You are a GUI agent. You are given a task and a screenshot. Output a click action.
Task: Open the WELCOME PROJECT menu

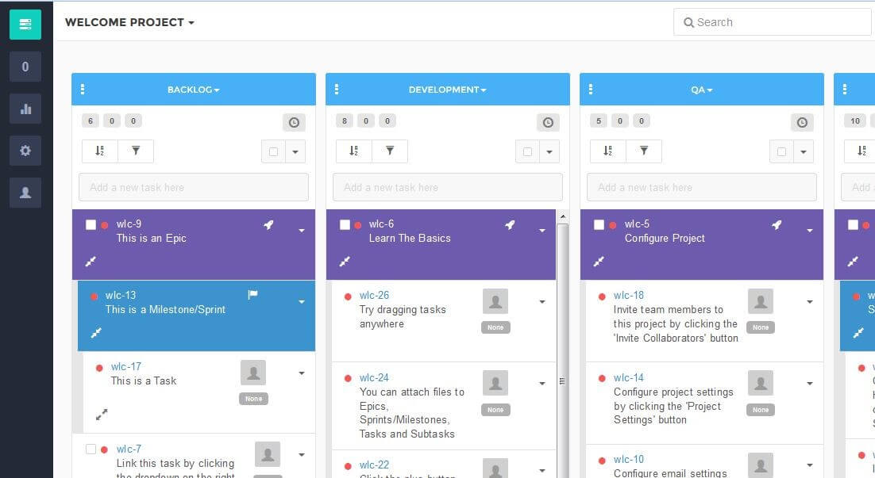[128, 23]
